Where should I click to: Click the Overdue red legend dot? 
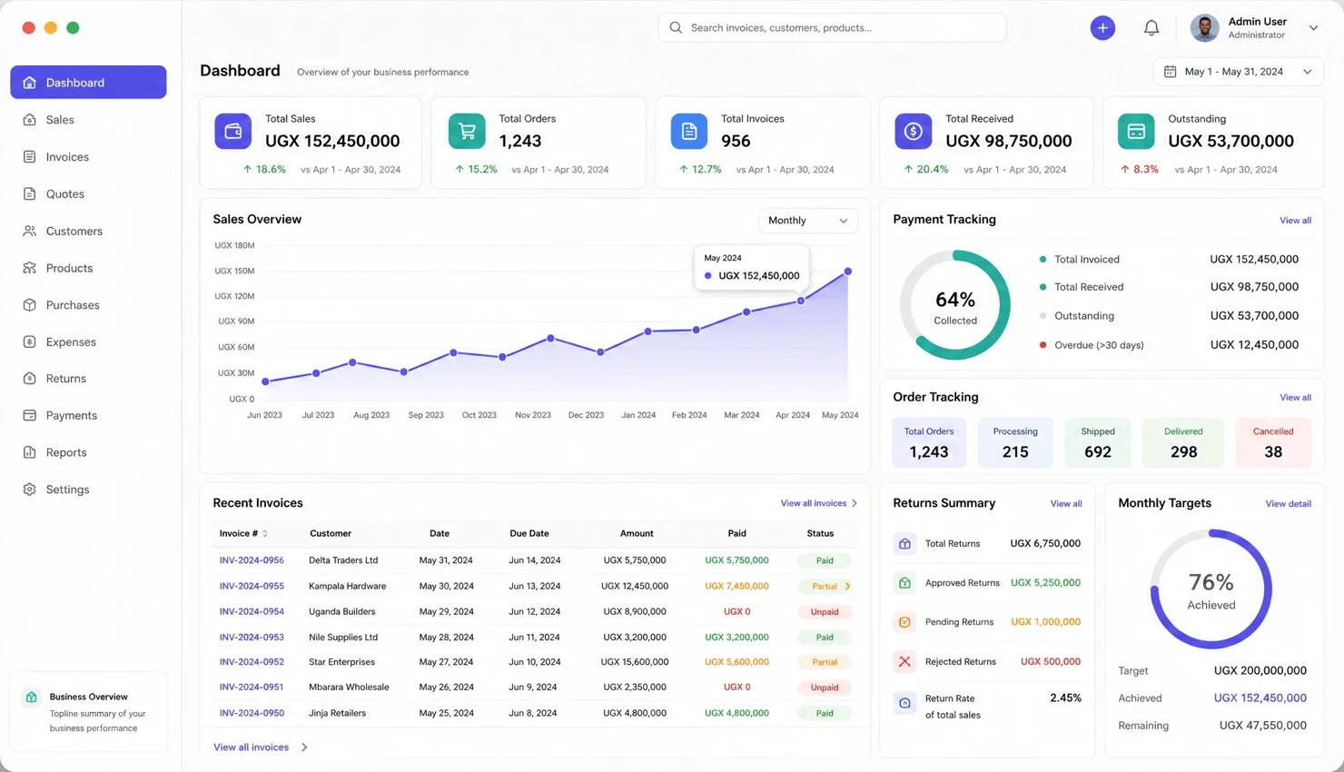(x=1043, y=345)
